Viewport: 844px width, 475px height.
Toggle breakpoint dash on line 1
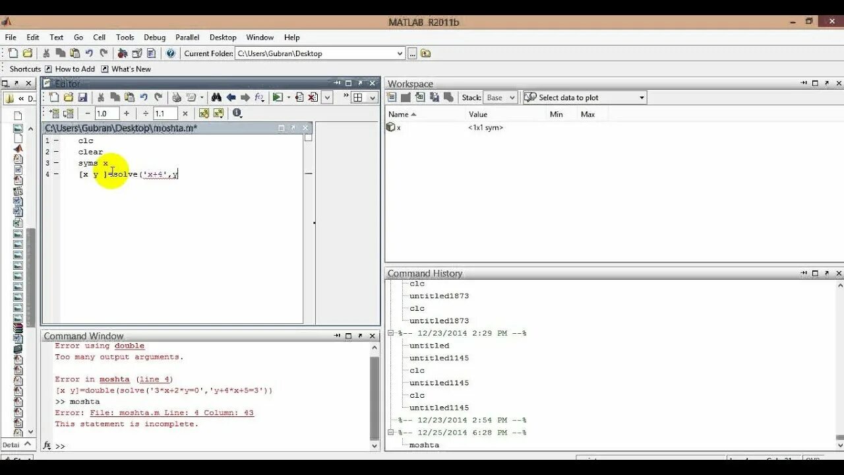coord(56,141)
